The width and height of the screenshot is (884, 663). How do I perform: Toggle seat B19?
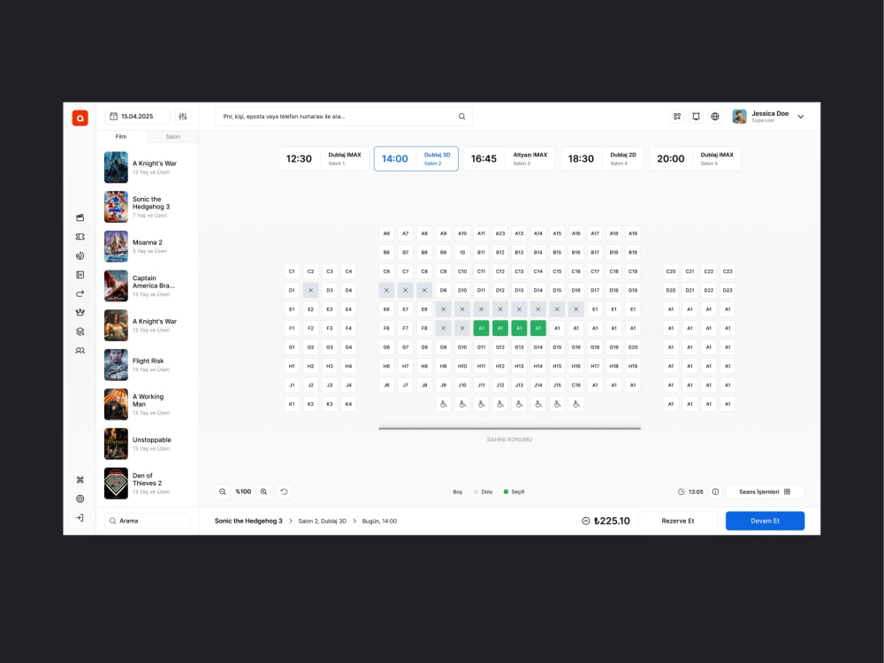click(633, 253)
